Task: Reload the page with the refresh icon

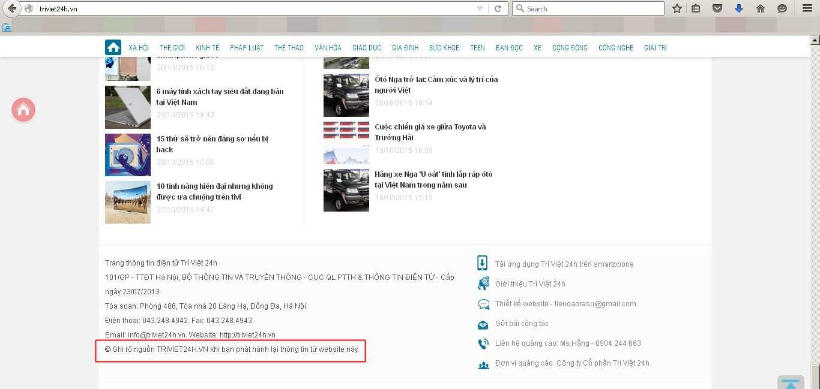Action: pos(497,8)
